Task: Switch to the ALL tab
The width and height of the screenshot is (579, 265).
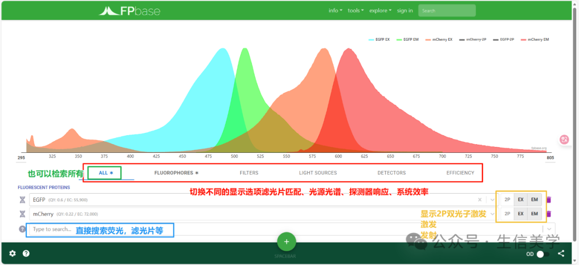Action: pyautogui.click(x=106, y=173)
